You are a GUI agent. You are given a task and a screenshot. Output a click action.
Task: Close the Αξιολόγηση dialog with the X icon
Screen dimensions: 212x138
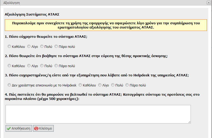point(209,3)
